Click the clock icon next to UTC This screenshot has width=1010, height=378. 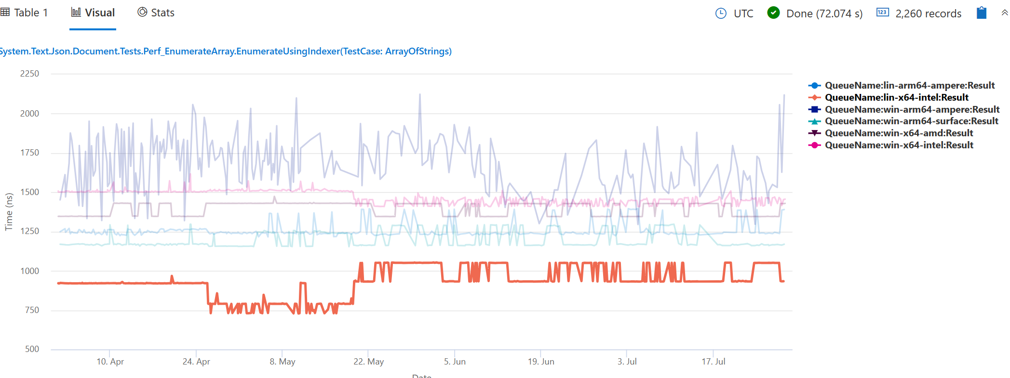point(721,13)
